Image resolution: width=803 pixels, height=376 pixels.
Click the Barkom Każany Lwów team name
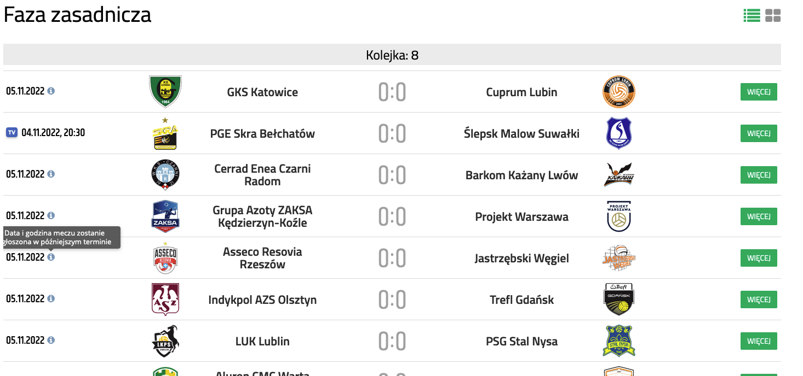pyautogui.click(x=521, y=175)
